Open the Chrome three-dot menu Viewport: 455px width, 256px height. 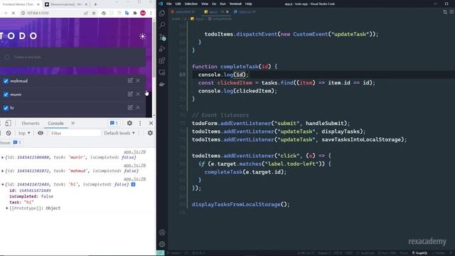[151, 13]
